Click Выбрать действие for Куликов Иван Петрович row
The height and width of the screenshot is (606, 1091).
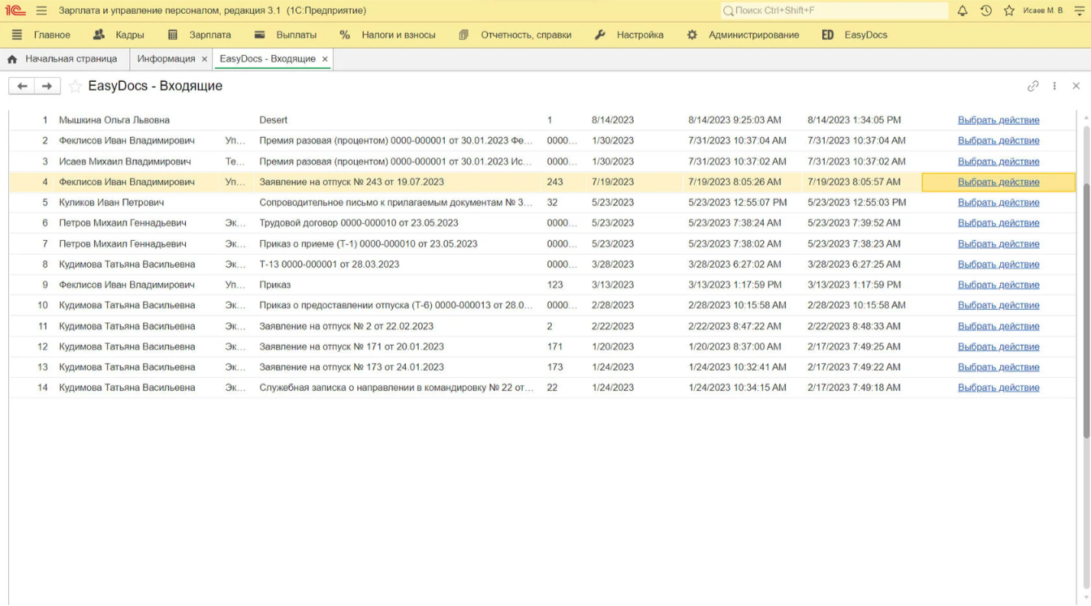tap(998, 203)
